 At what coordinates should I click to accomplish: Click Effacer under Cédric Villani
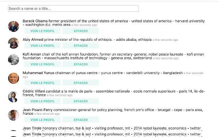click(x=81, y=101)
